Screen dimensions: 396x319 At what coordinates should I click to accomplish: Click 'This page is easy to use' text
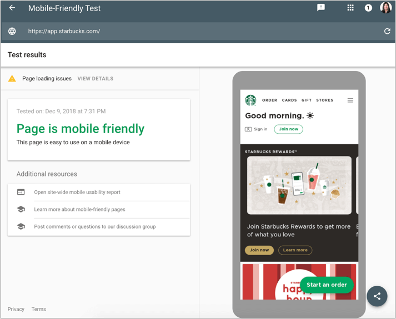(x=73, y=143)
